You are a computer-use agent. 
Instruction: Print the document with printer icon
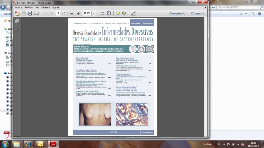30,13
